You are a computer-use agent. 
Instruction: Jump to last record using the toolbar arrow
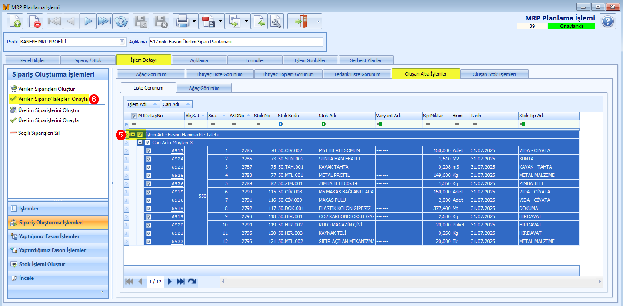coord(104,21)
